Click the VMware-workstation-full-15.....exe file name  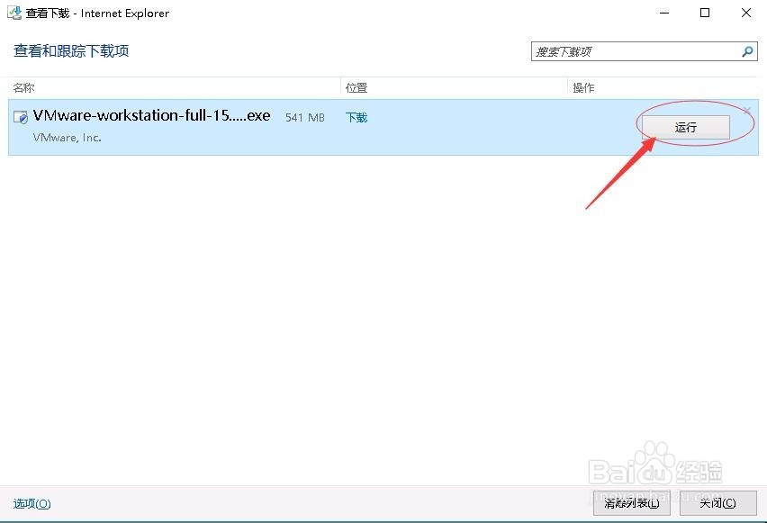coord(150,115)
